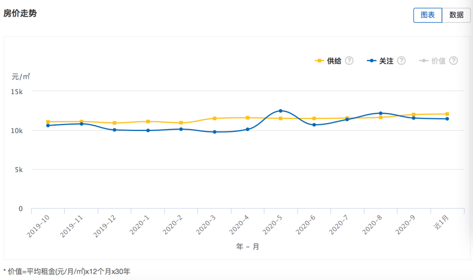Click the blue 关注 marker at 2019-12
The height and width of the screenshot is (280, 473).
point(114,130)
